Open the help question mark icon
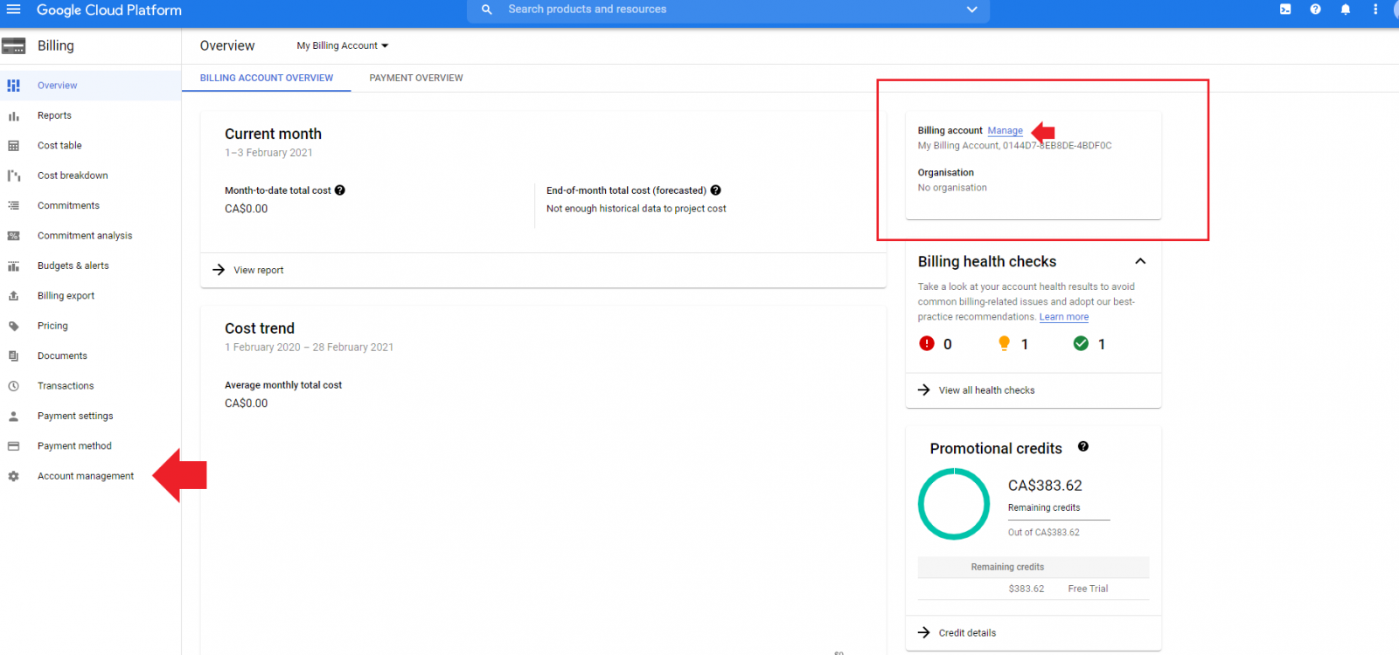 point(1315,10)
